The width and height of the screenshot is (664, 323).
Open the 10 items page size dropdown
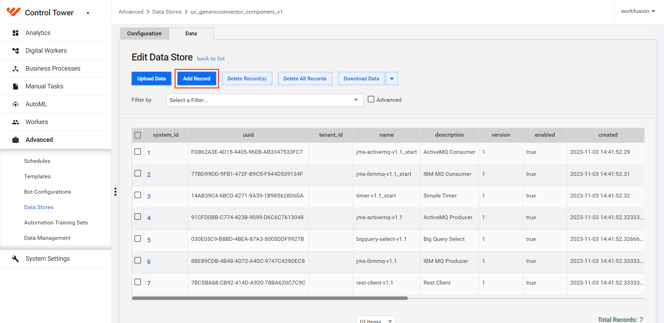click(x=376, y=320)
